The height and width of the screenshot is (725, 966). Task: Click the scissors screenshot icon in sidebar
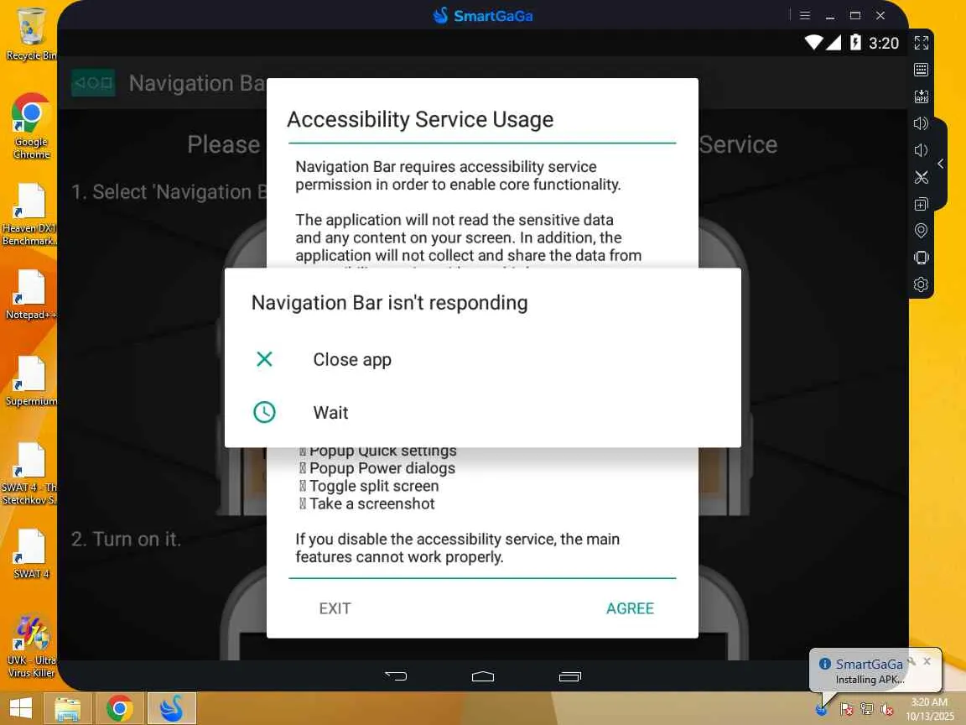click(x=921, y=178)
